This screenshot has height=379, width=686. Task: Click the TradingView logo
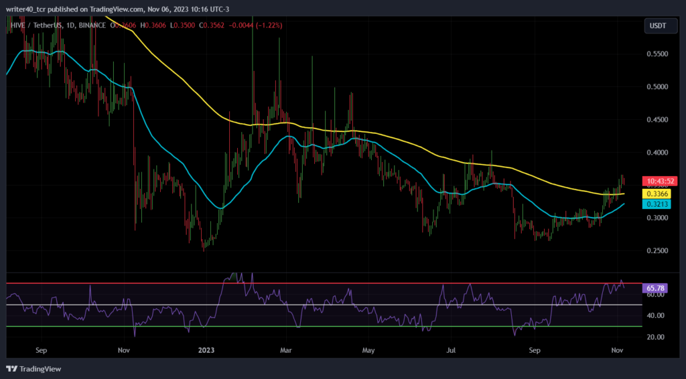33,369
